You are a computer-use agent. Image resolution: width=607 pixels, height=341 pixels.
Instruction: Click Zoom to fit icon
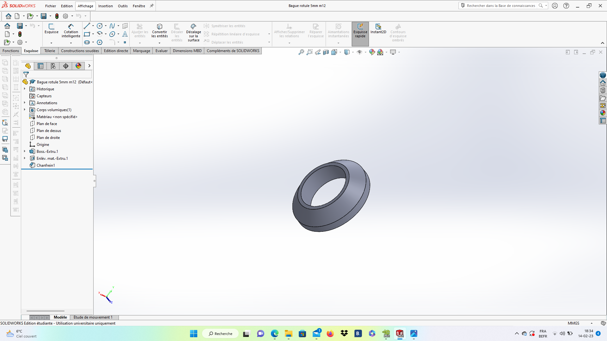click(301, 52)
